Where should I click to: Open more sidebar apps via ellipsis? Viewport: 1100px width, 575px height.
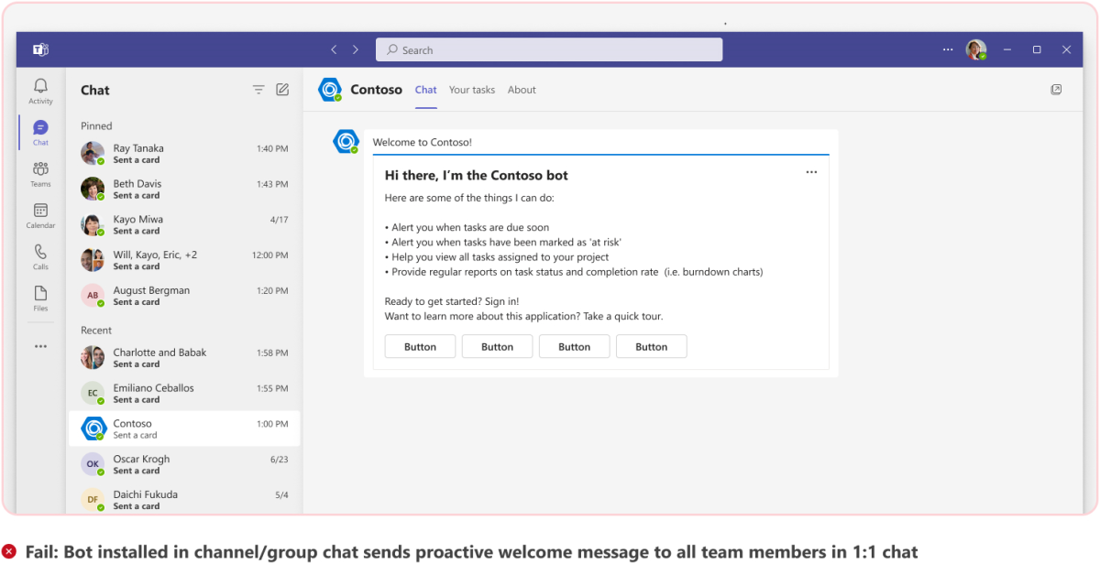pyautogui.click(x=40, y=345)
